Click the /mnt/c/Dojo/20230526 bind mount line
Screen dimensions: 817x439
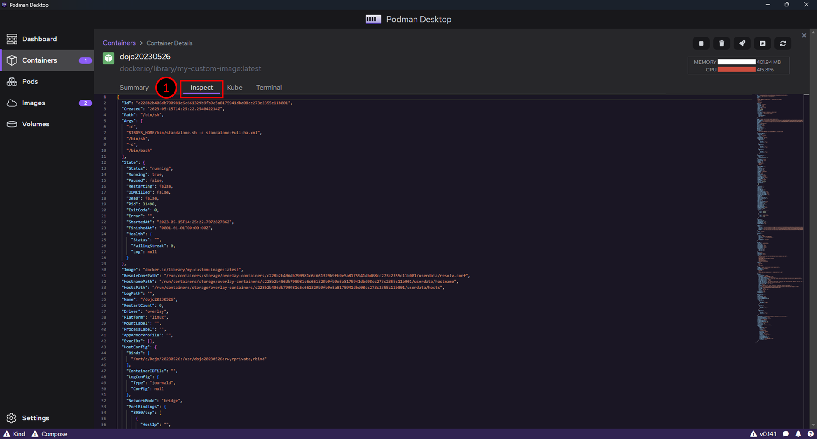tap(199, 359)
